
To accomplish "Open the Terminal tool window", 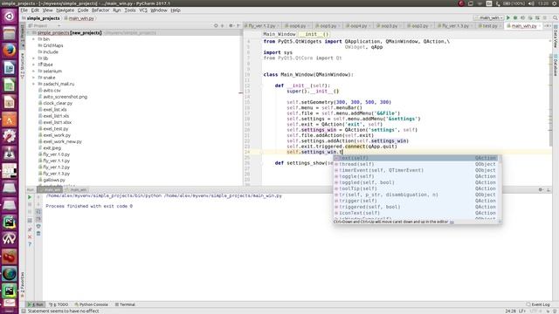I will pyautogui.click(x=125, y=304).
